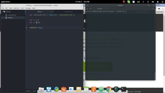Open the Terminal dock icon
The height and width of the screenshot is (93, 165).
[123, 89]
